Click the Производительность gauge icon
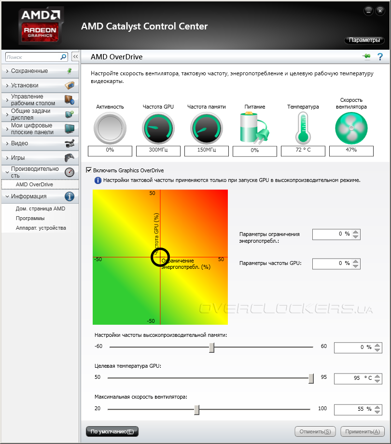The image size is (391, 444). [x=70, y=172]
